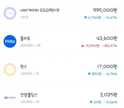The image size is (124, 108).
Task: Tap the +83.97% return figure
Action: 110,46
